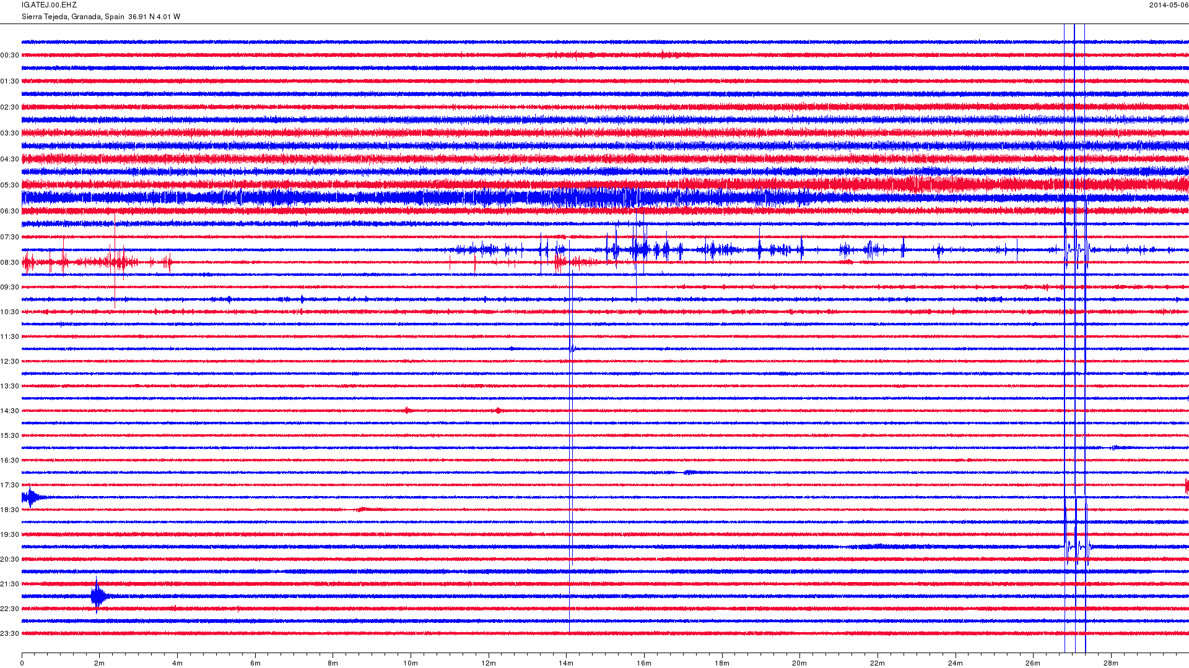Click the 18:30 time label
The width and height of the screenshot is (1189, 668).
coord(9,510)
